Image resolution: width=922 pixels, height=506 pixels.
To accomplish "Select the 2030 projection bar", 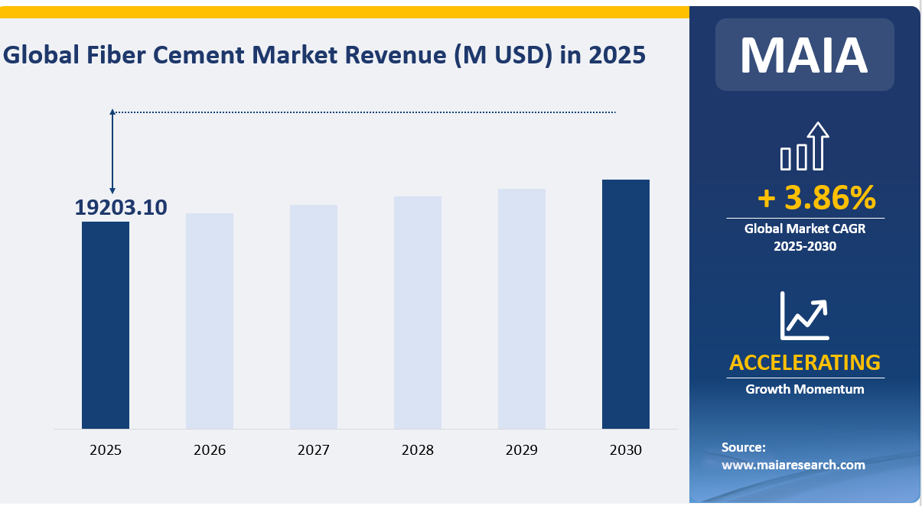I will [625, 306].
